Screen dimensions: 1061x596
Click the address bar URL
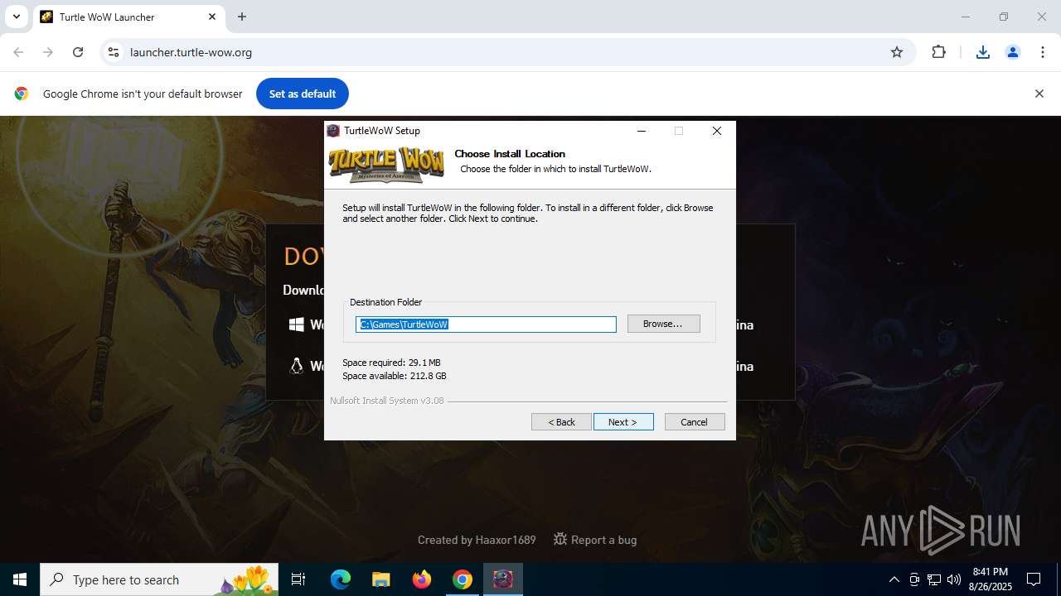point(191,52)
